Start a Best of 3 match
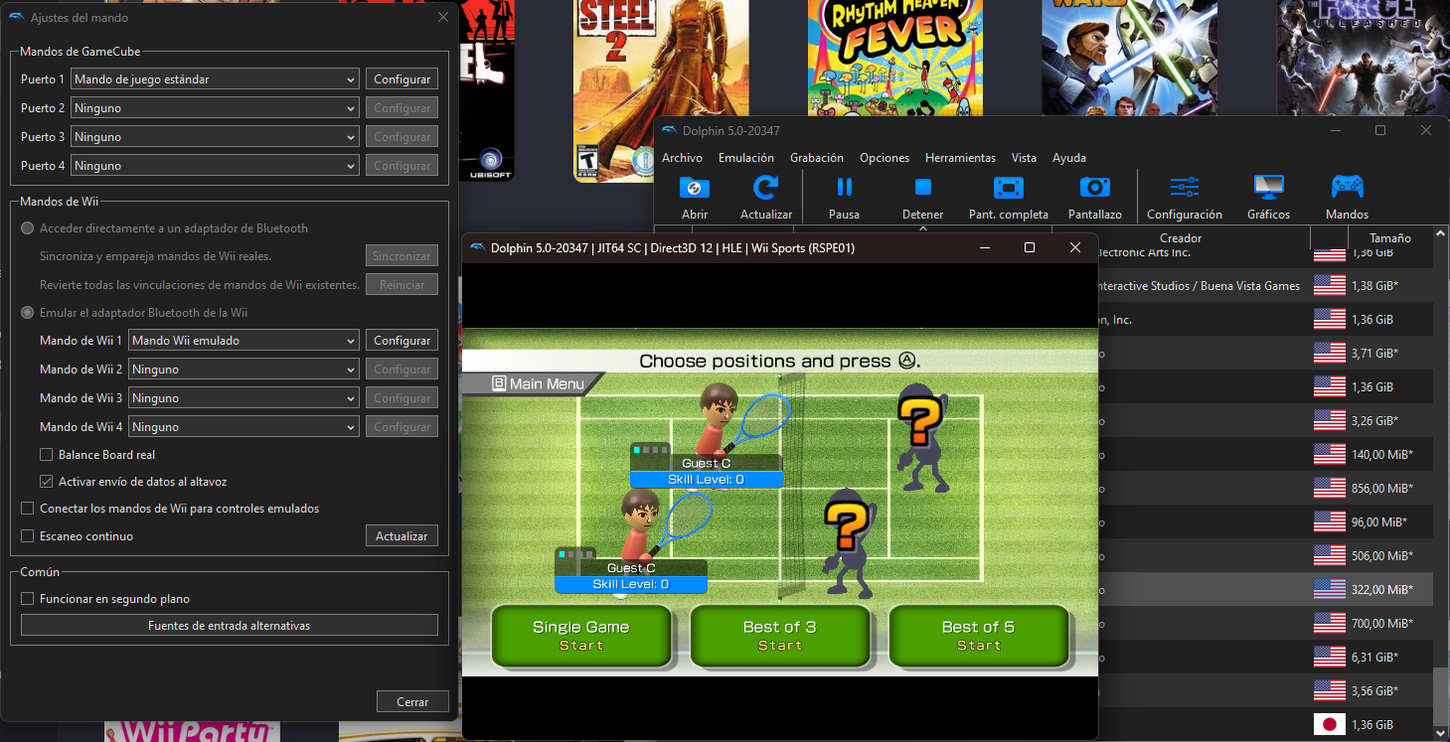The image size is (1450, 742). coord(780,636)
